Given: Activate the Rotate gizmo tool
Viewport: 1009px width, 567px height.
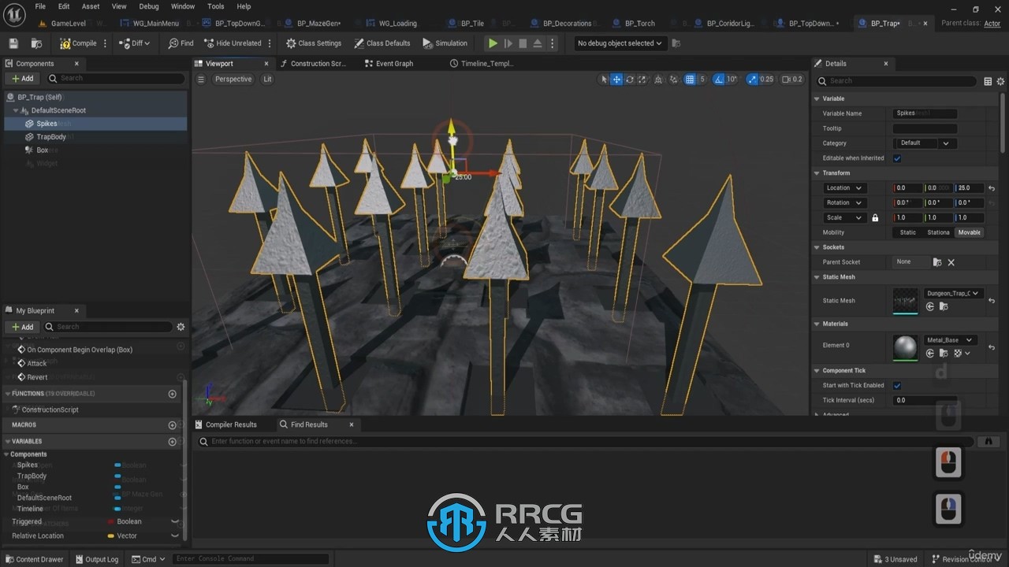Looking at the screenshot, I should tap(630, 80).
